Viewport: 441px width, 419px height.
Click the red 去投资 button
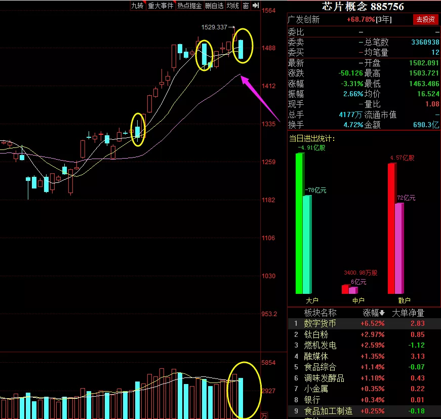(x=425, y=19)
